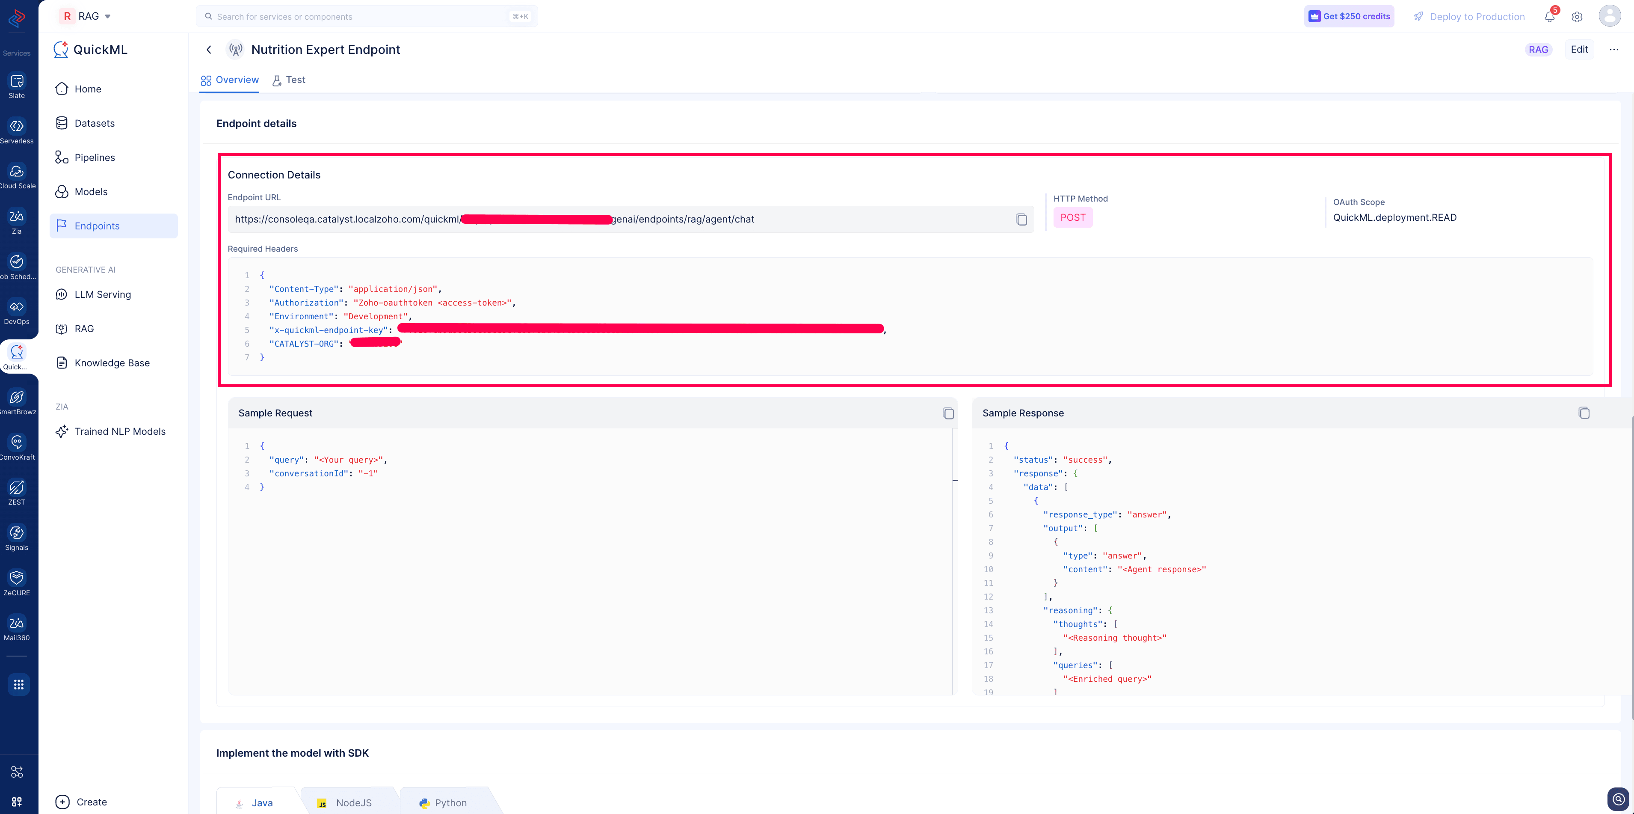Open Knowledge Base
Screen dimensions: 1634x814
click(x=113, y=363)
